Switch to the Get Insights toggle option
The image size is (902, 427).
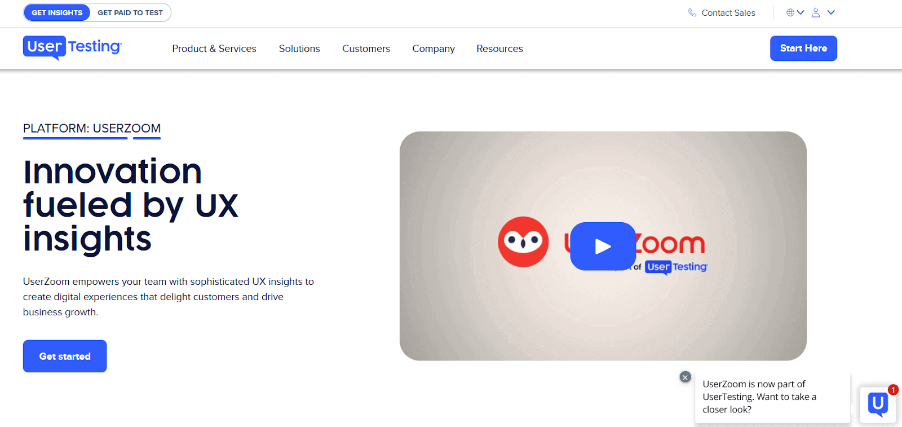coord(57,12)
